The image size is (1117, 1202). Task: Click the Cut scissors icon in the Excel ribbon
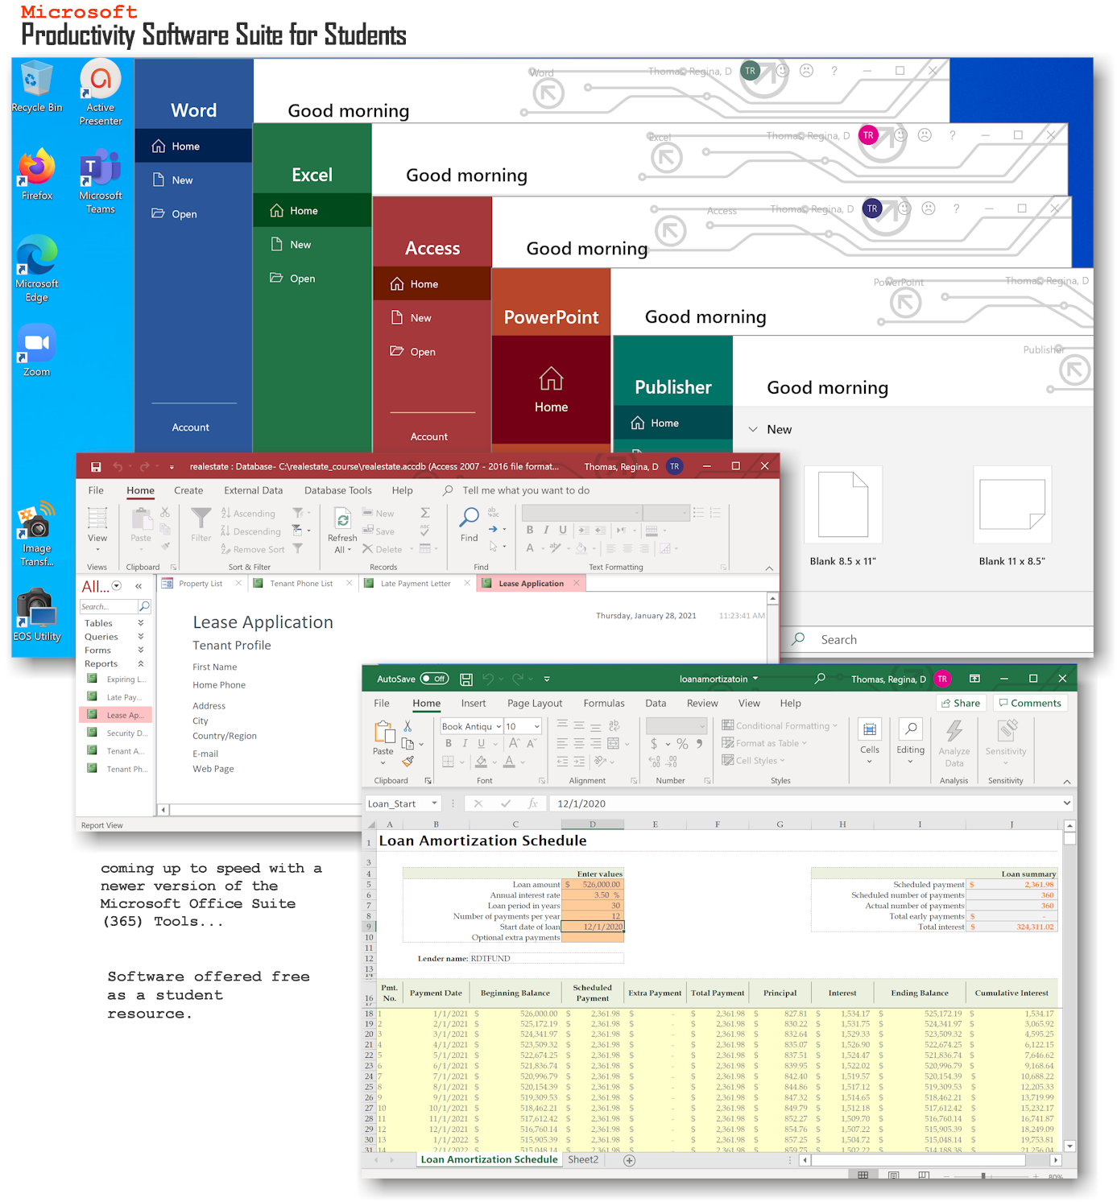tap(407, 726)
